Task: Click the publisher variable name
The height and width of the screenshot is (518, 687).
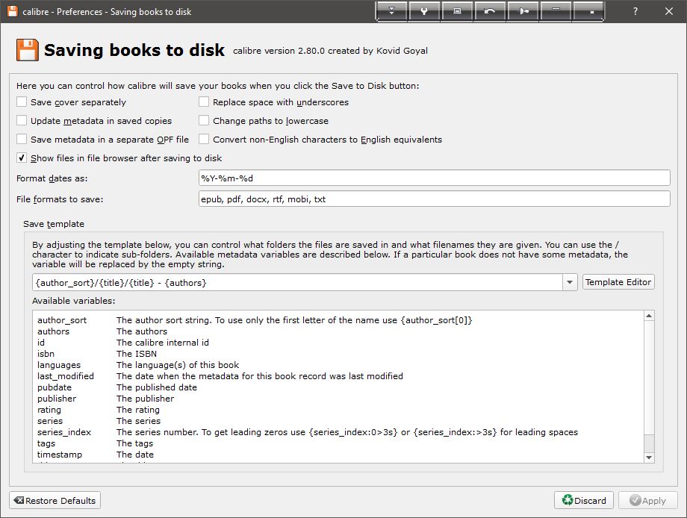Action: (x=57, y=399)
